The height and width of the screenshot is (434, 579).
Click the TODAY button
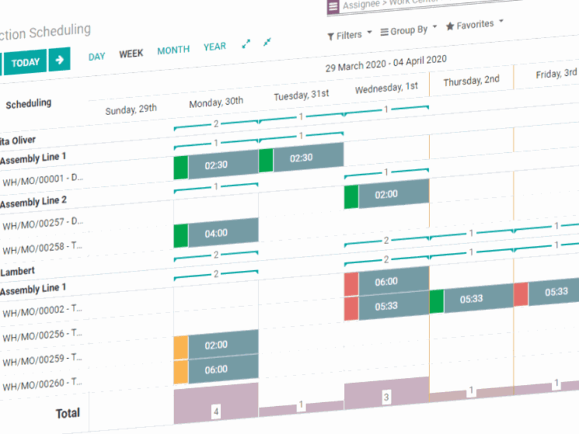click(x=25, y=62)
